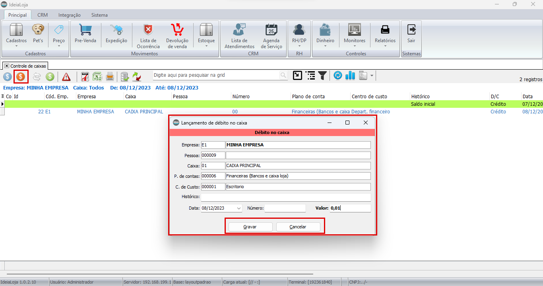
Task: Close the Controle de caixas tab
Action: point(7,66)
